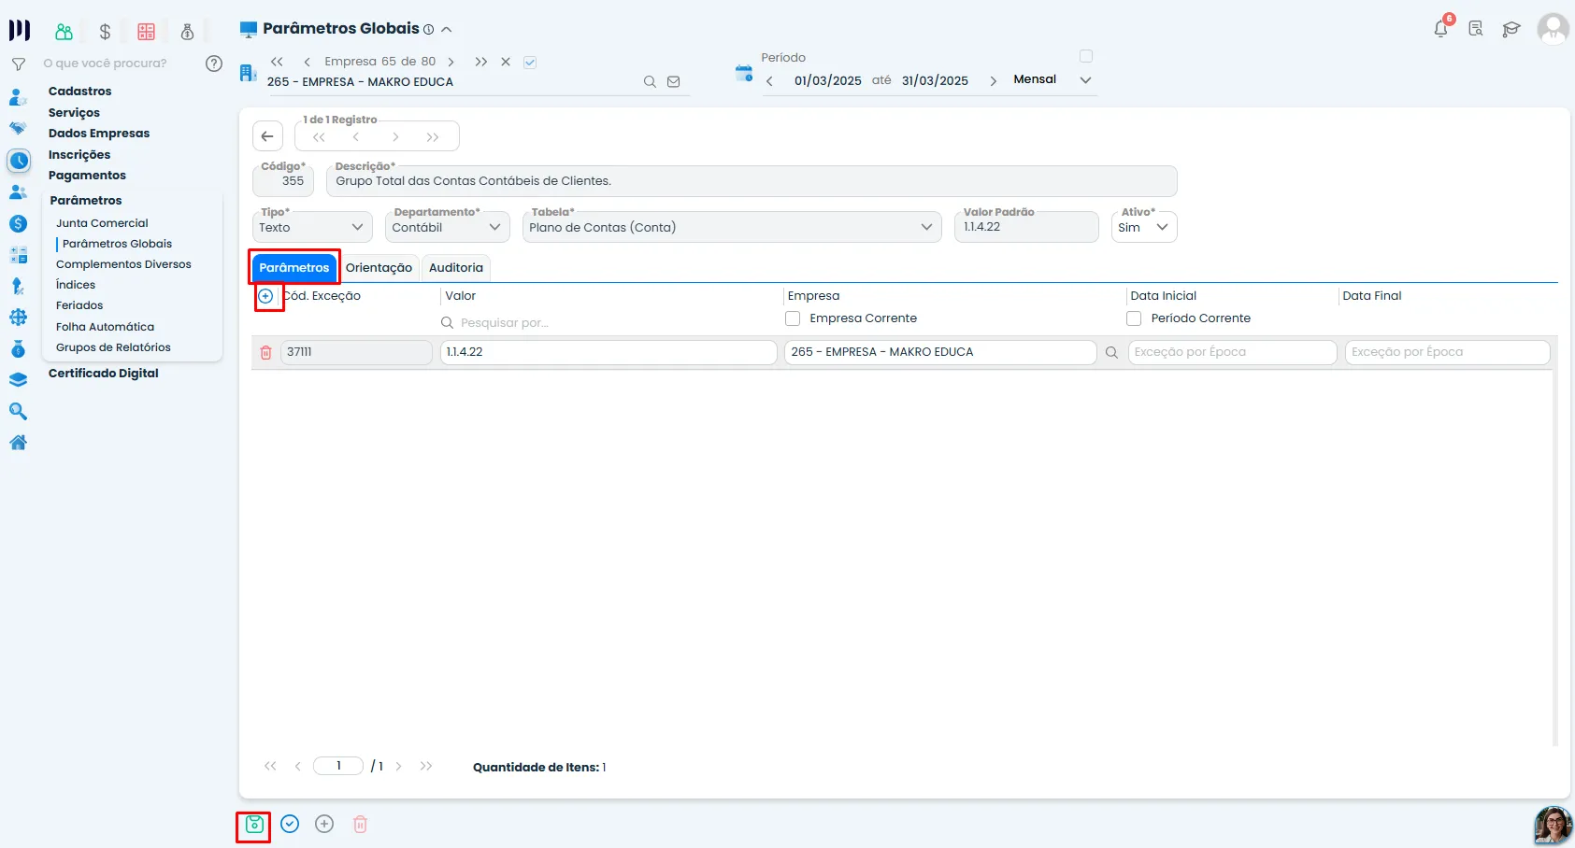1575x848 pixels.
Task: Open the Tabela Plano de Contas dropdown
Action: click(x=732, y=227)
